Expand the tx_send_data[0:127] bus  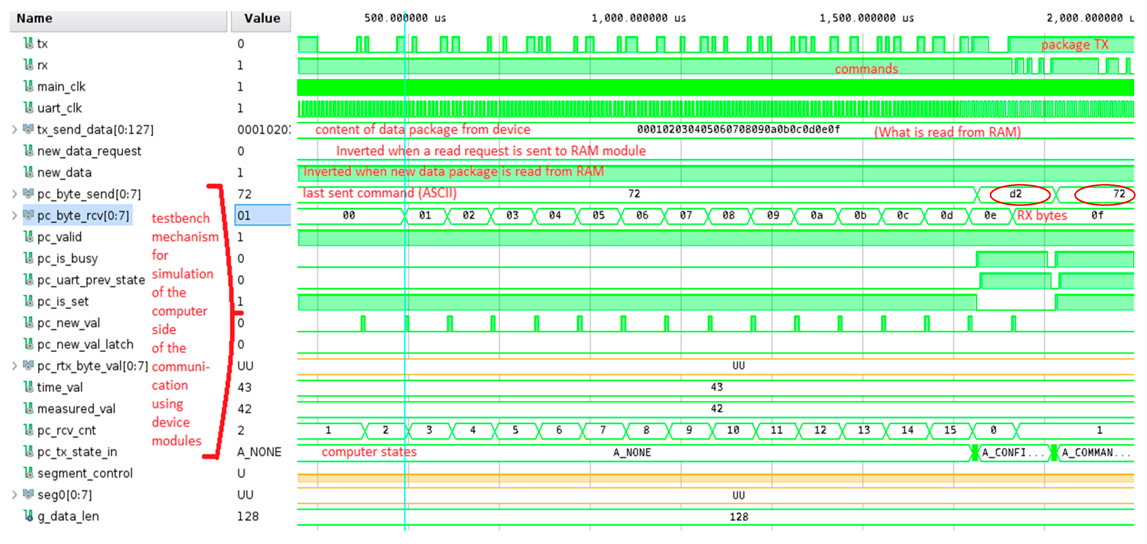(14, 129)
